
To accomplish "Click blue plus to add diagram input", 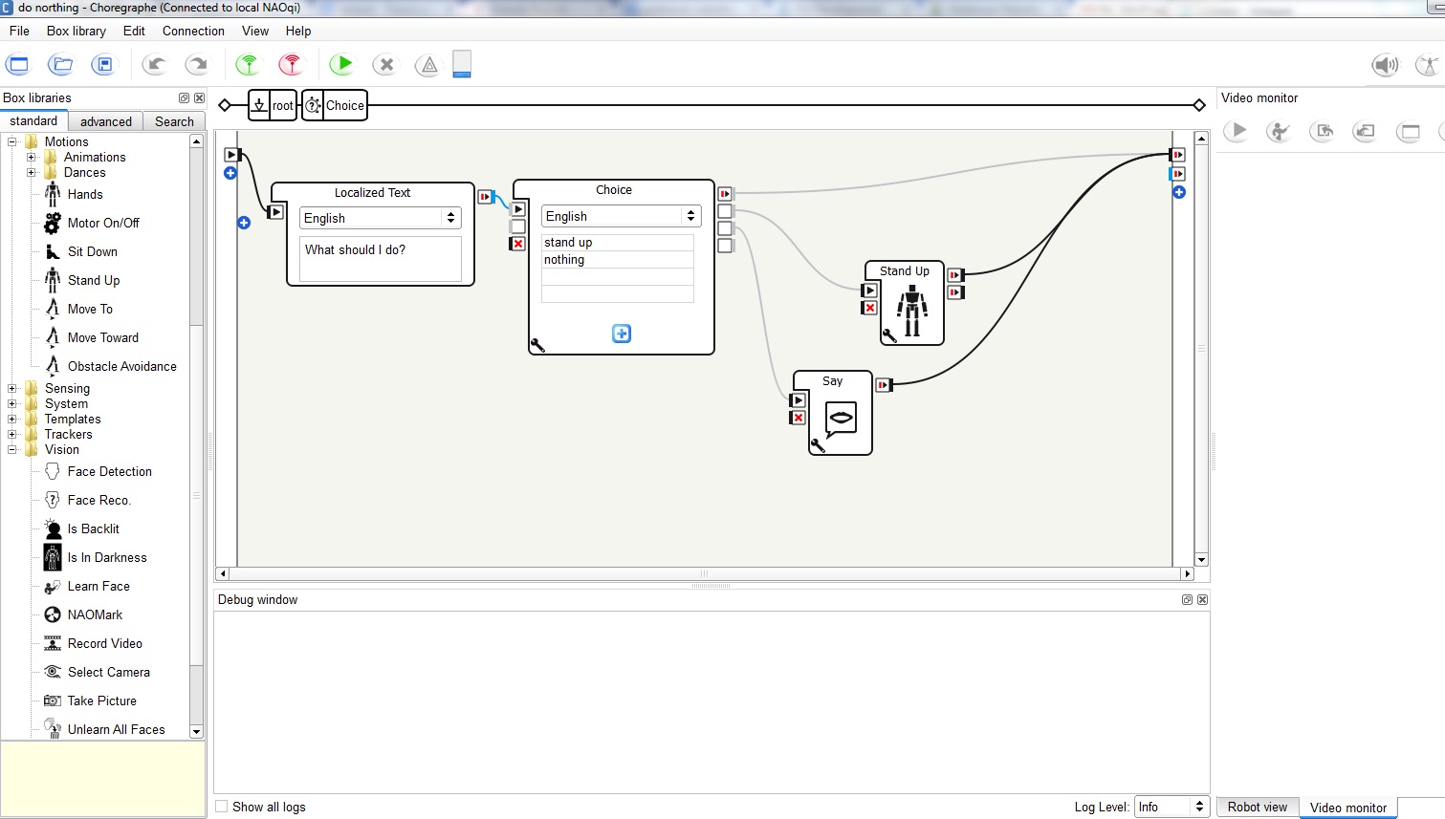I will coord(230,173).
